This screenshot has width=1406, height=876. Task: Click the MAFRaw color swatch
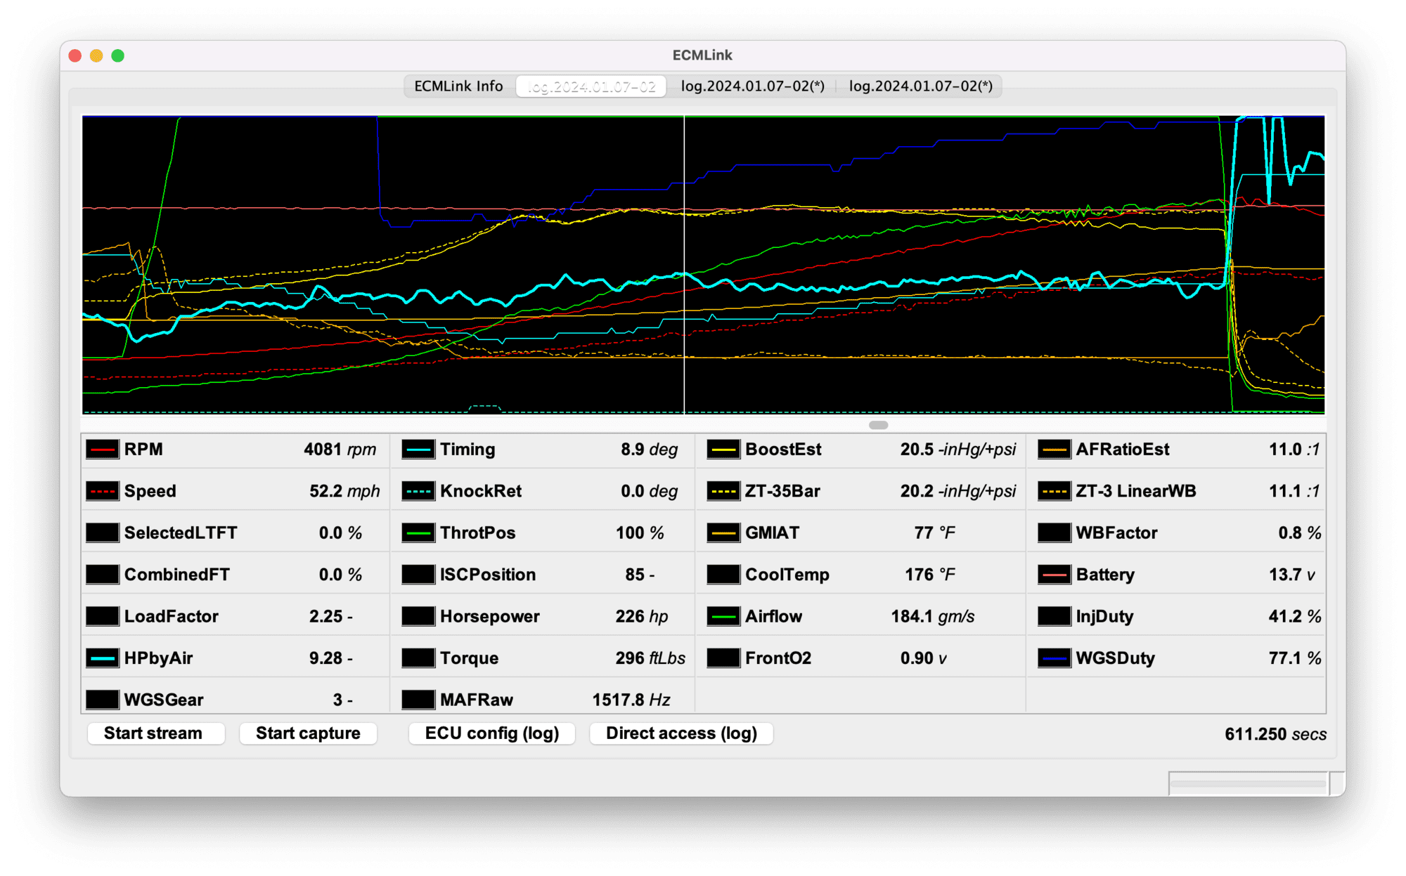(418, 700)
